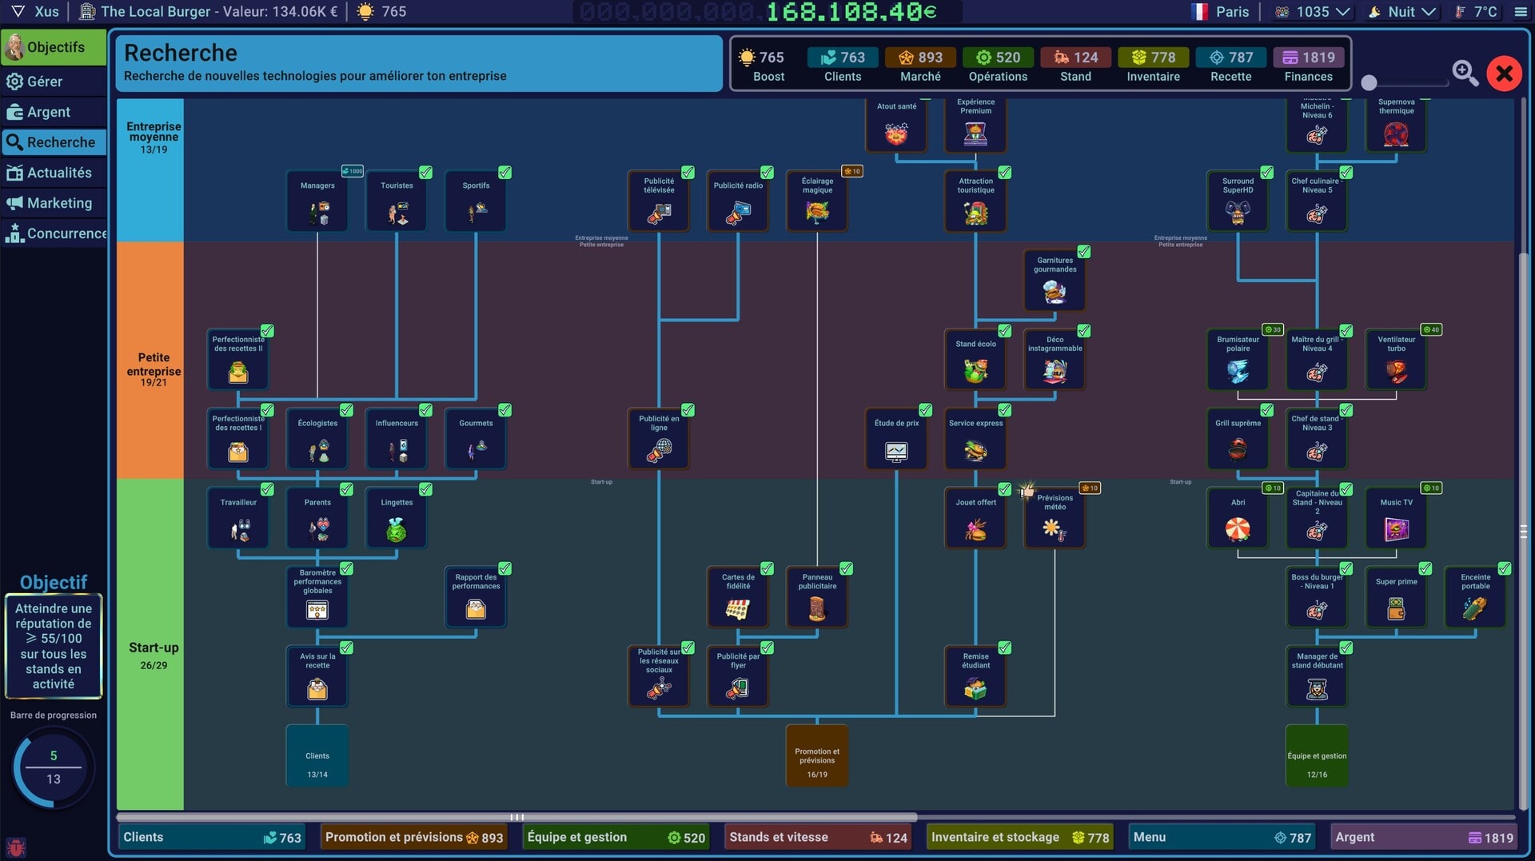Open the Étude de prix research node
Viewport: 1535px width, 861px height.
click(x=896, y=440)
